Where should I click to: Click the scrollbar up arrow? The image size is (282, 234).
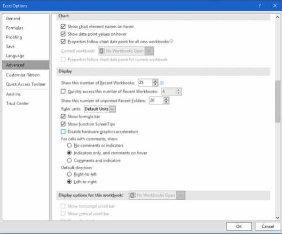click(277, 17)
